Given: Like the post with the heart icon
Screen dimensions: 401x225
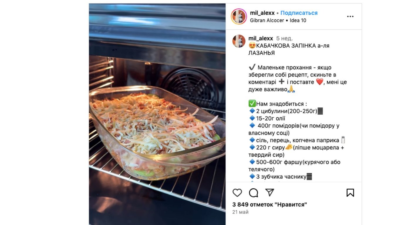Looking at the screenshot, I should pos(237,193).
